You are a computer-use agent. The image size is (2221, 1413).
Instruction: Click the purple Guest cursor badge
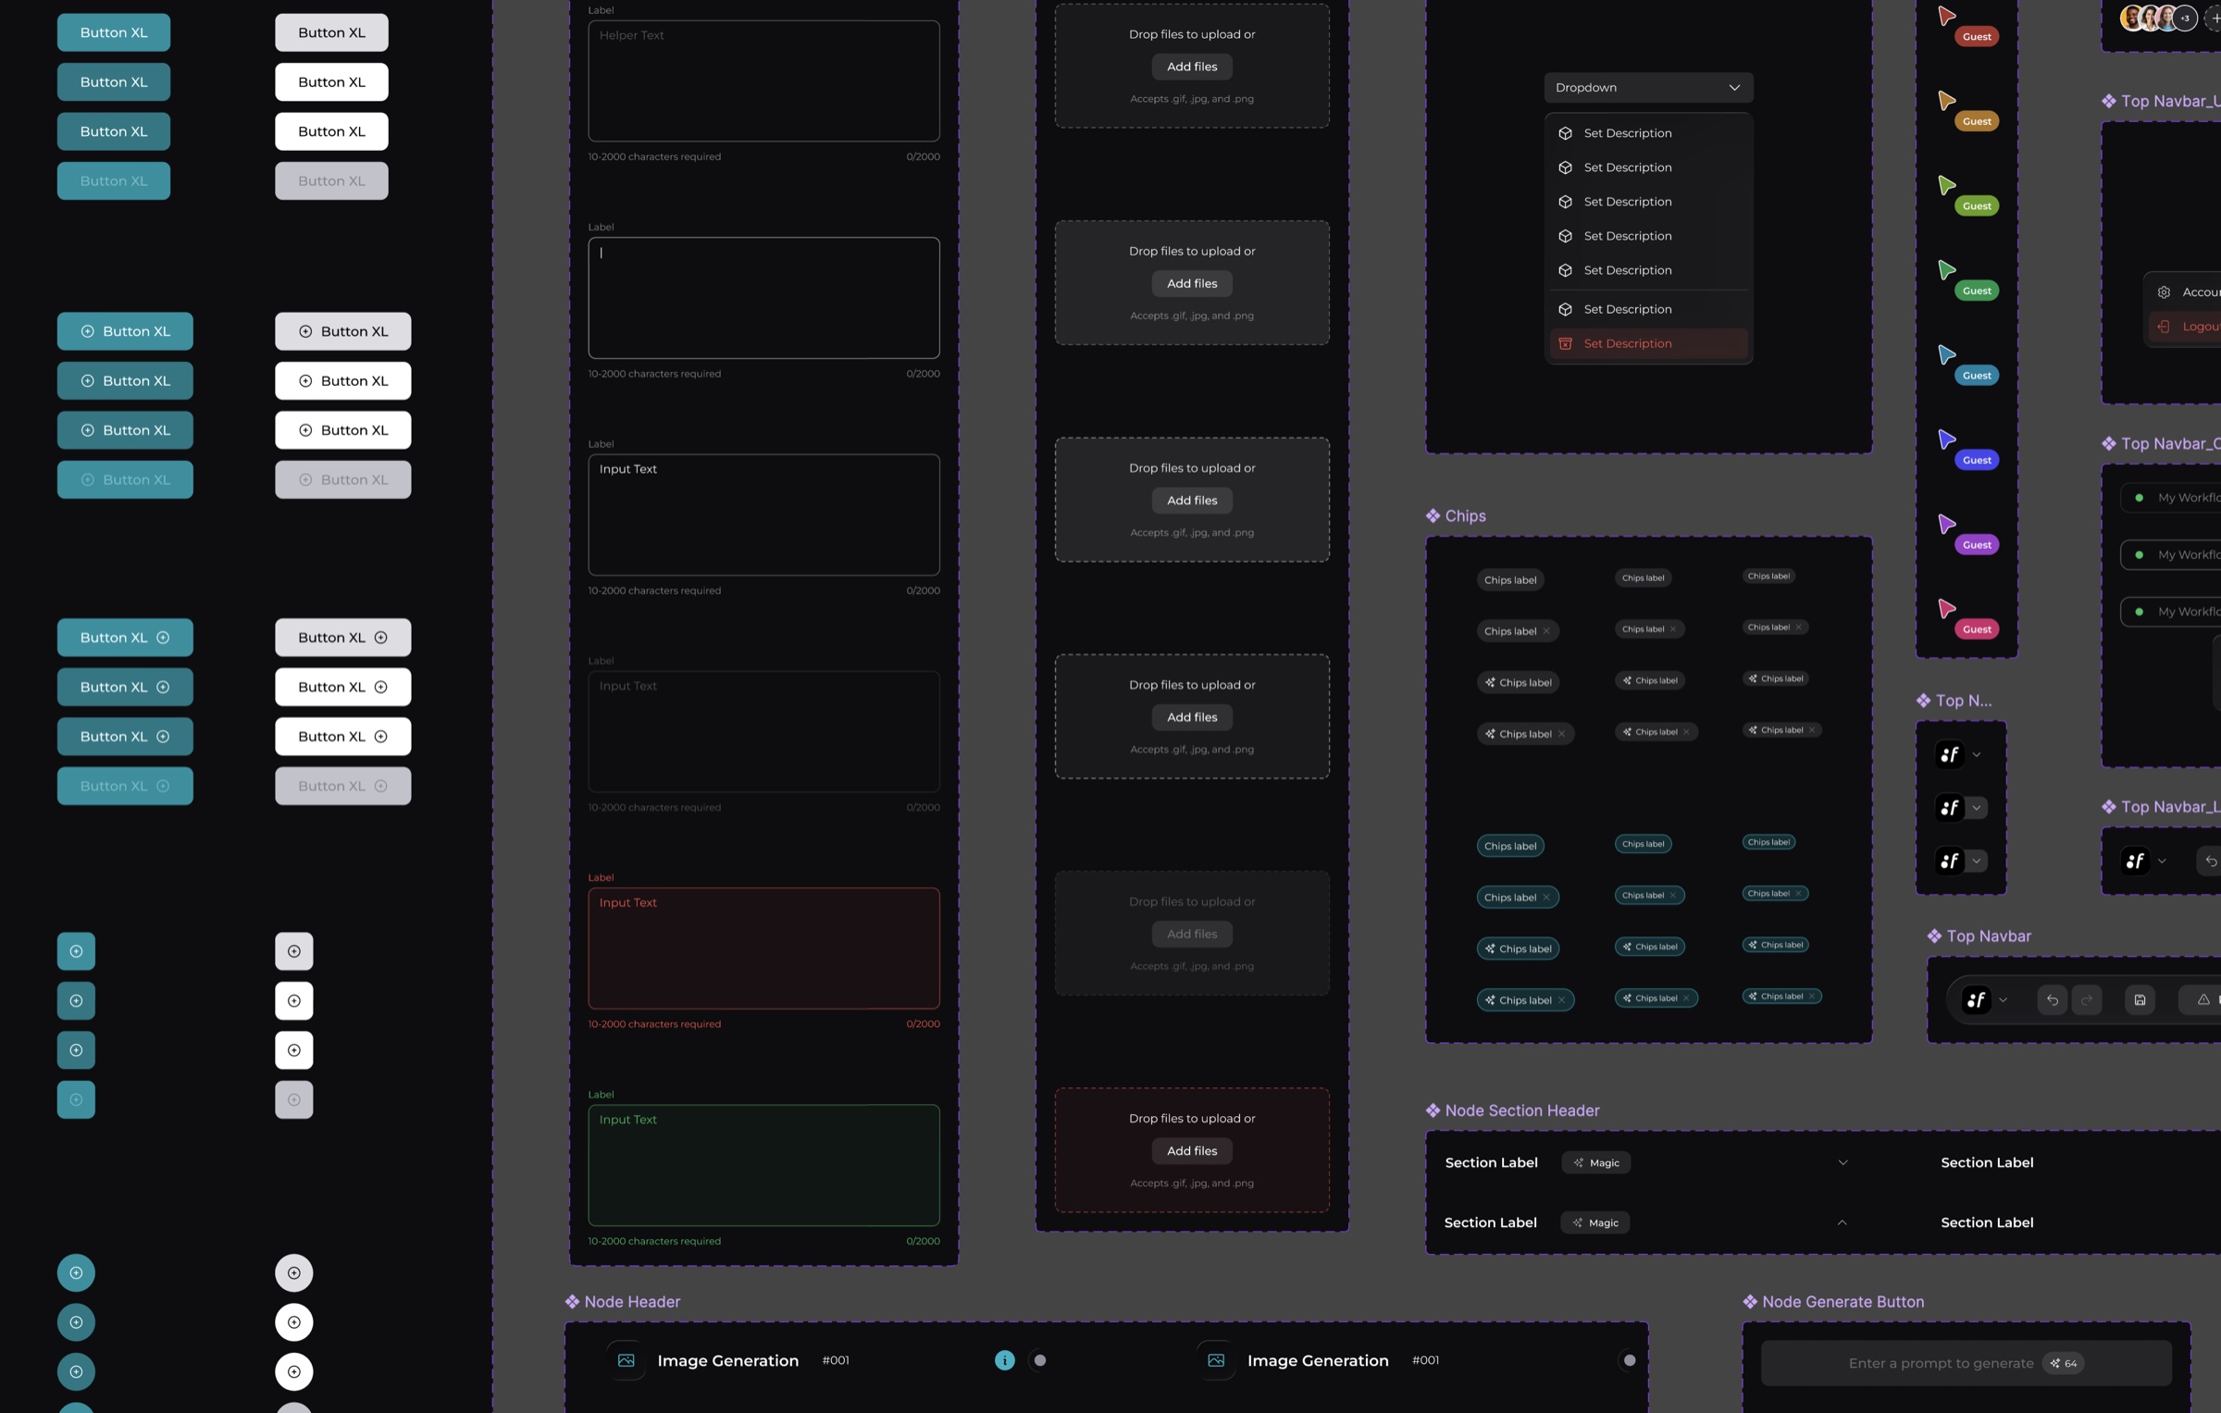tap(1977, 545)
